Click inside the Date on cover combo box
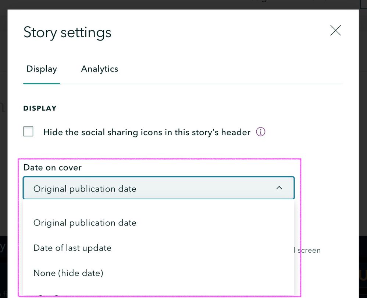Image resolution: width=367 pixels, height=298 pixels. pos(158,188)
